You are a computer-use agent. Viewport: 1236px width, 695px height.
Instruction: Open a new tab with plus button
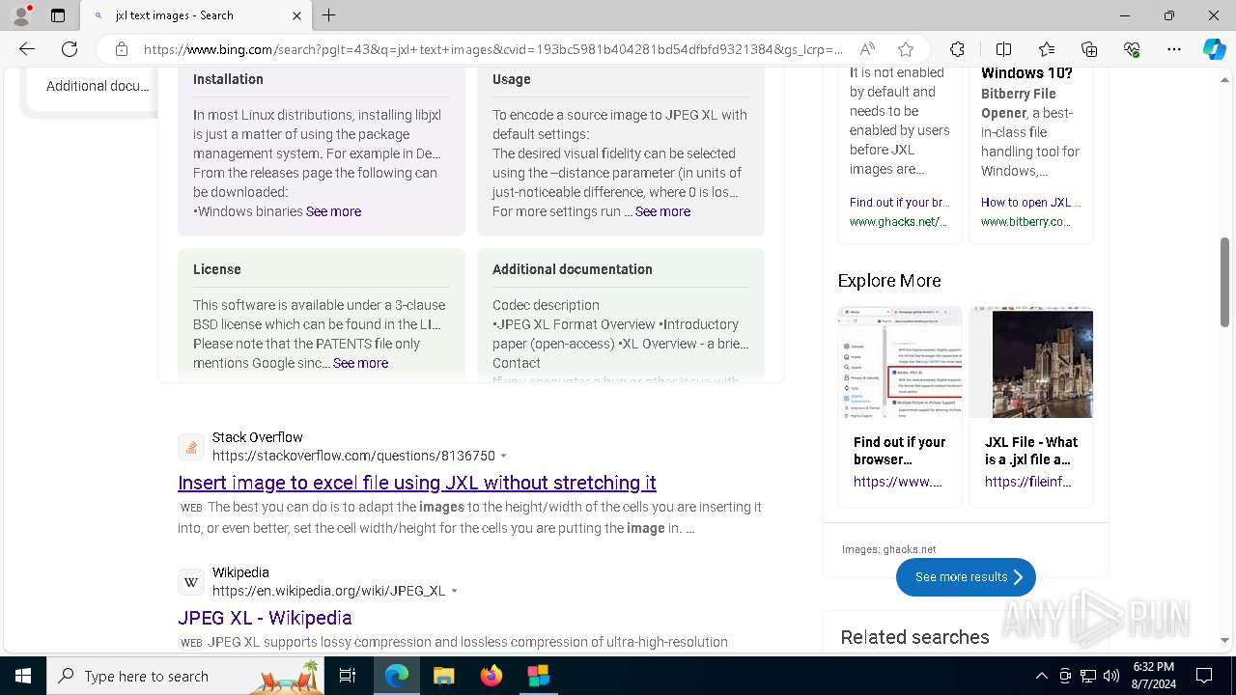(x=329, y=15)
